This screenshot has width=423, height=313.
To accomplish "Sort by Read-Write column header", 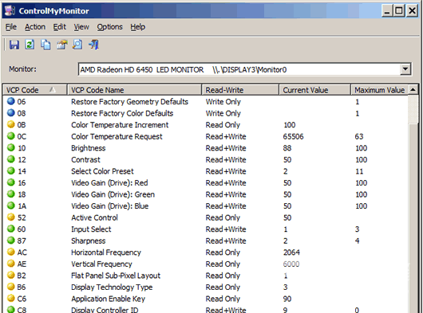I will 240,90.
